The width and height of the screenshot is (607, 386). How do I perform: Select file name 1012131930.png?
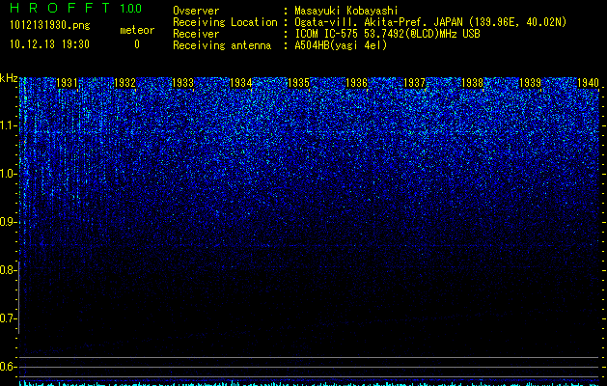tap(50, 25)
